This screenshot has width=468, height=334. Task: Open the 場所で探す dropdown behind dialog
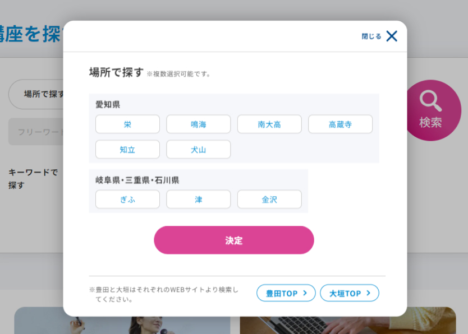click(x=36, y=94)
